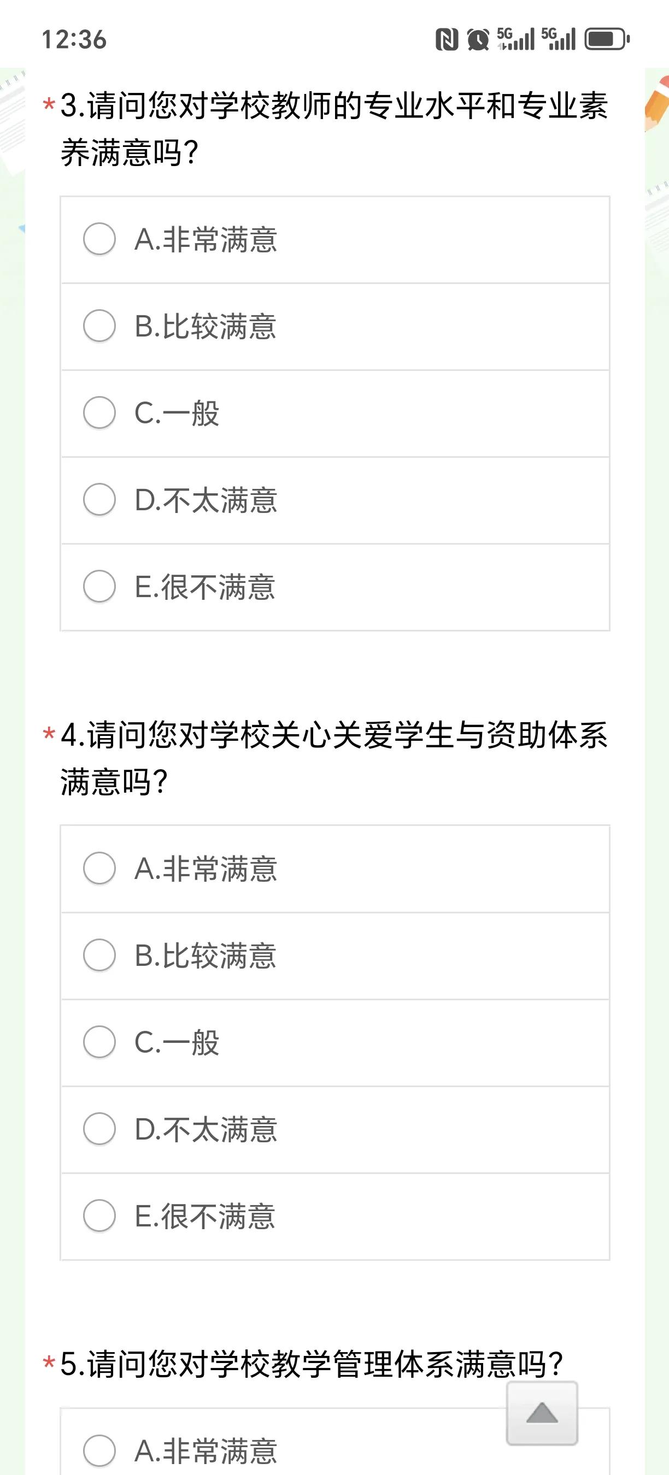Viewport: 669px width, 1475px height.
Task: Pick E.很不满意 for question 4
Action: (x=335, y=1217)
